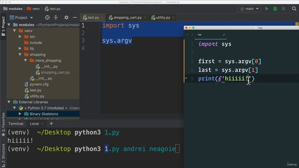Close the test.py tab

coord(102,18)
